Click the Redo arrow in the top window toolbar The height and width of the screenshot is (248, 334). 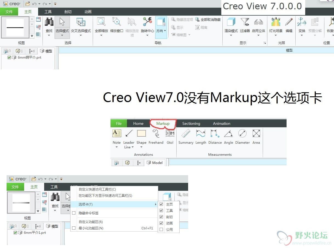tap(45, 4)
